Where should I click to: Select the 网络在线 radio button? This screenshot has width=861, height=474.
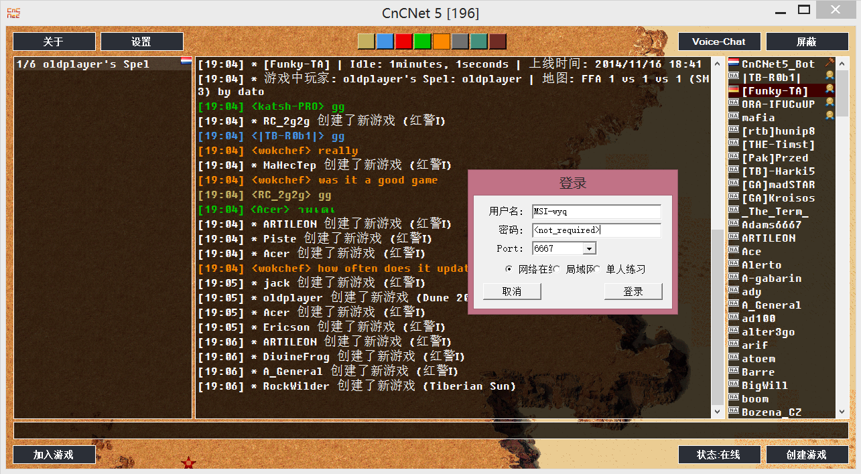(x=509, y=269)
